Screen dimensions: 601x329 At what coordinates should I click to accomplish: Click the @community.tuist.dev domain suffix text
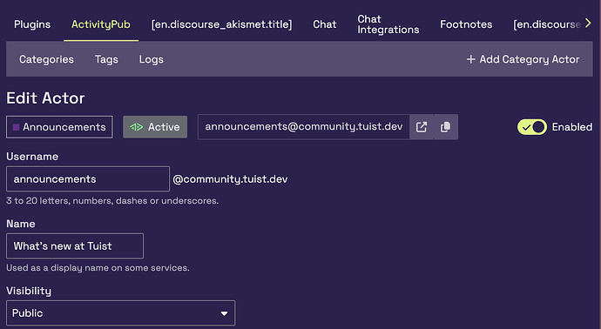point(230,179)
